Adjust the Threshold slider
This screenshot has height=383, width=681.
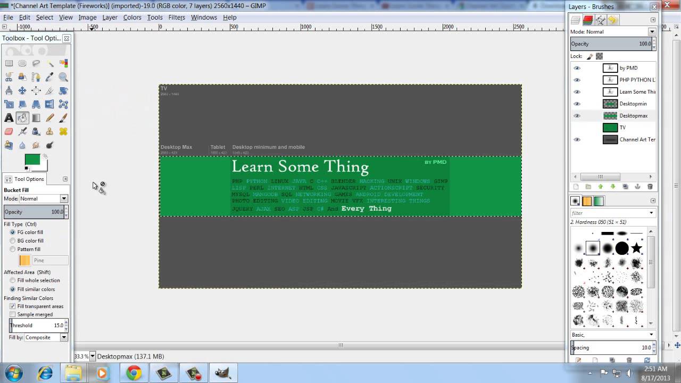click(x=38, y=325)
